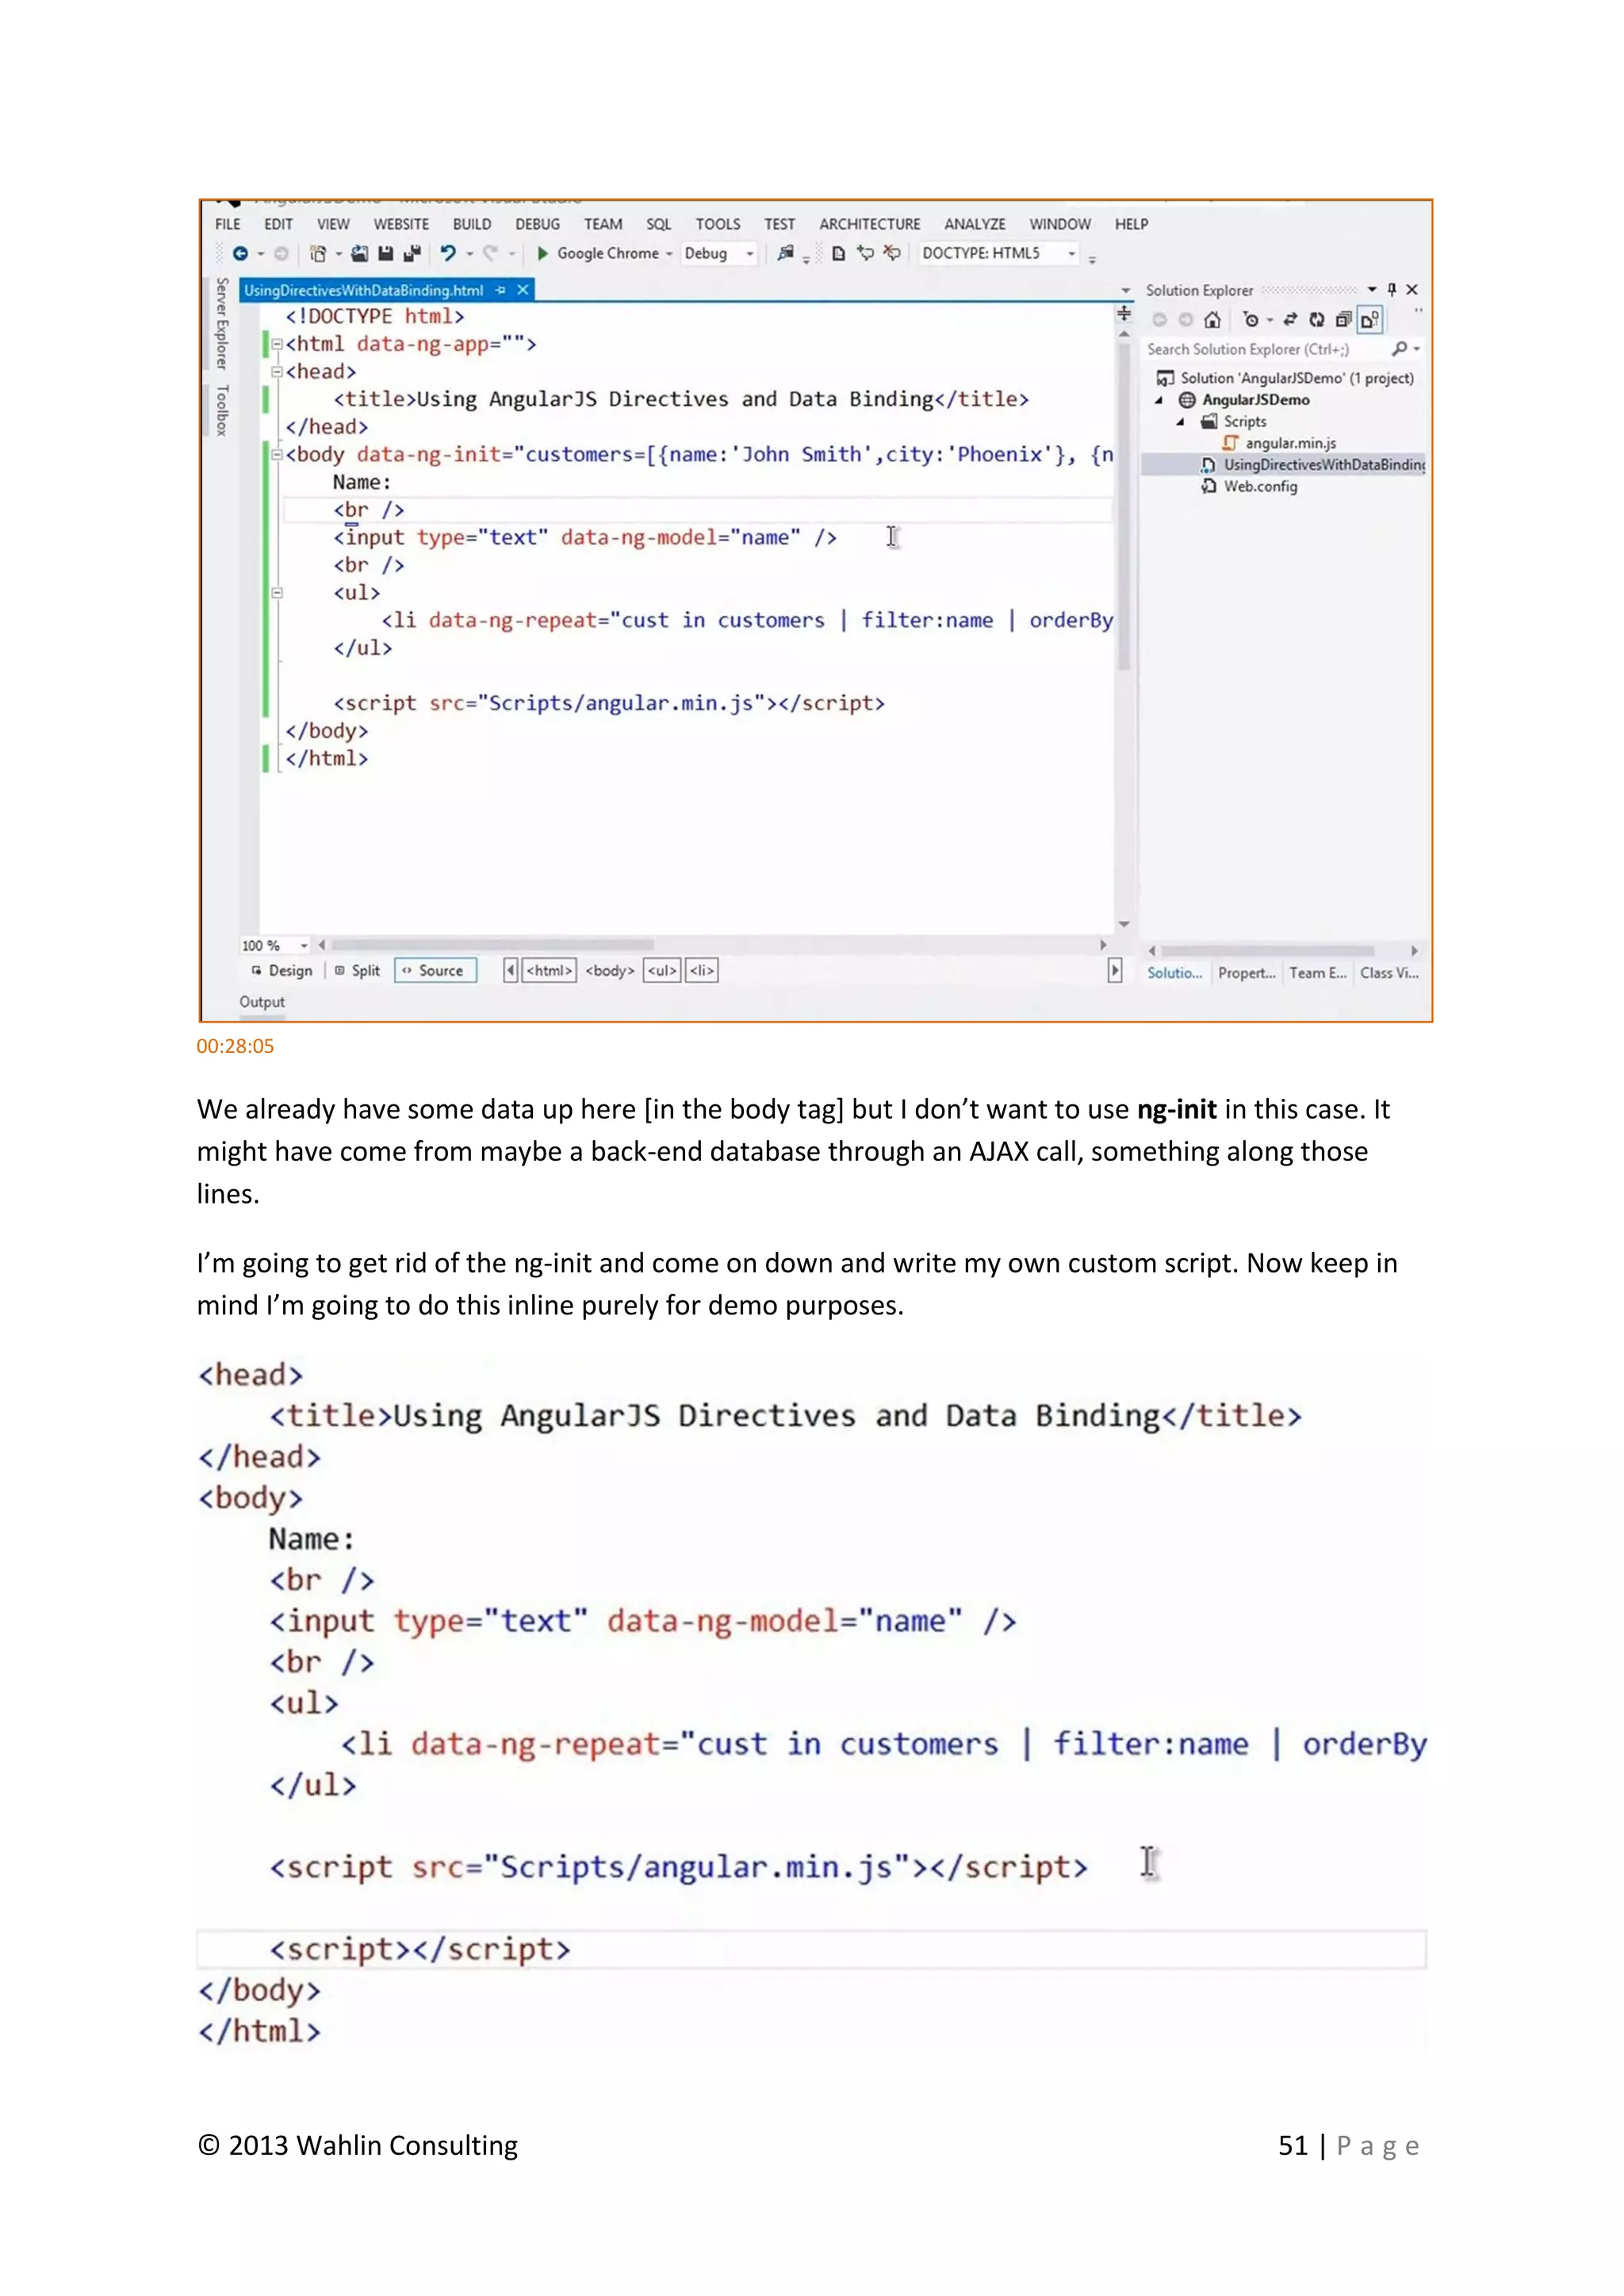Image resolution: width=1624 pixels, height=2296 pixels.
Task: Open the FILE menu
Action: tap(228, 225)
